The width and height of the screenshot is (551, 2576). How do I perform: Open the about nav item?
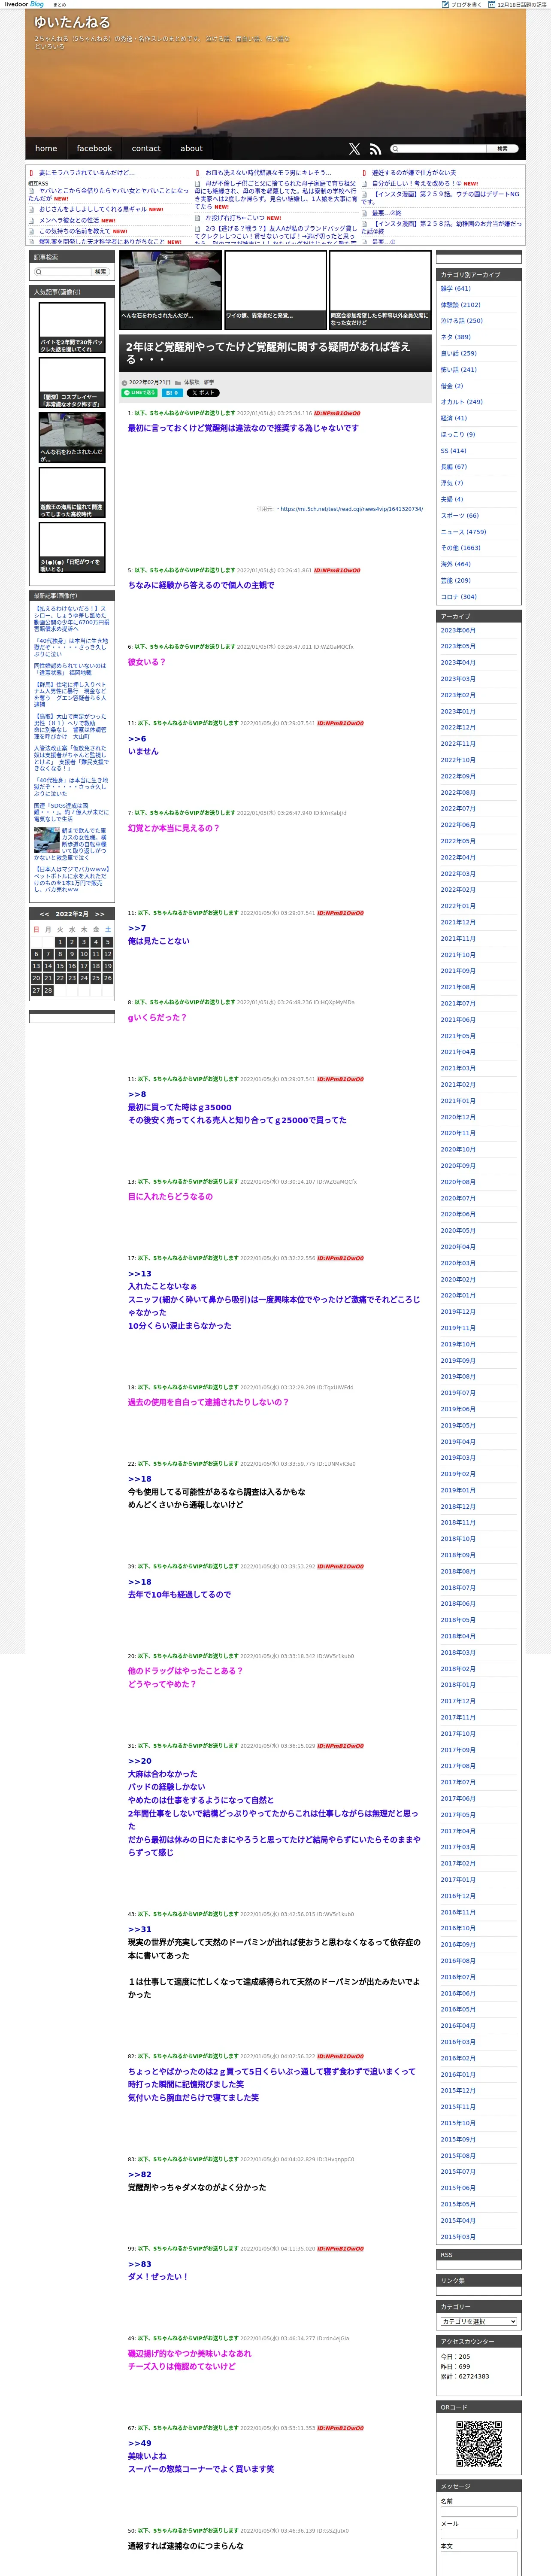click(x=191, y=148)
